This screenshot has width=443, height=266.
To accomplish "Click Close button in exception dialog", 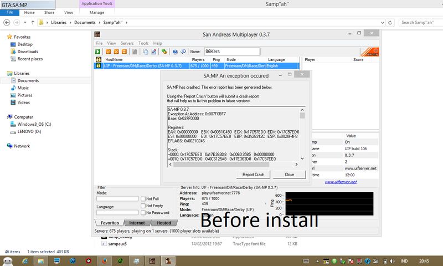I will pos(289,175).
